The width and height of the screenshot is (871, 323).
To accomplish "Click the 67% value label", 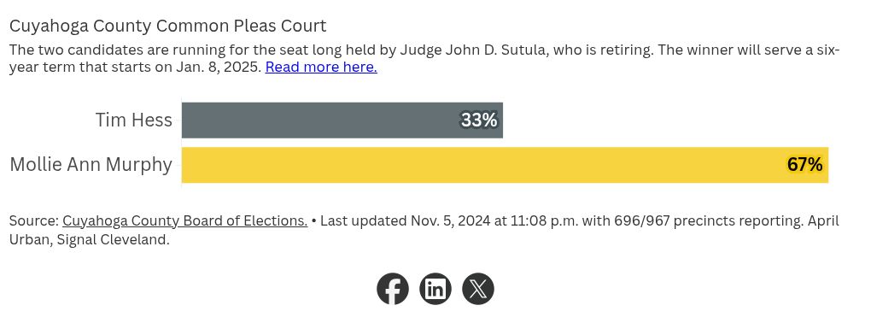I will [x=804, y=165].
